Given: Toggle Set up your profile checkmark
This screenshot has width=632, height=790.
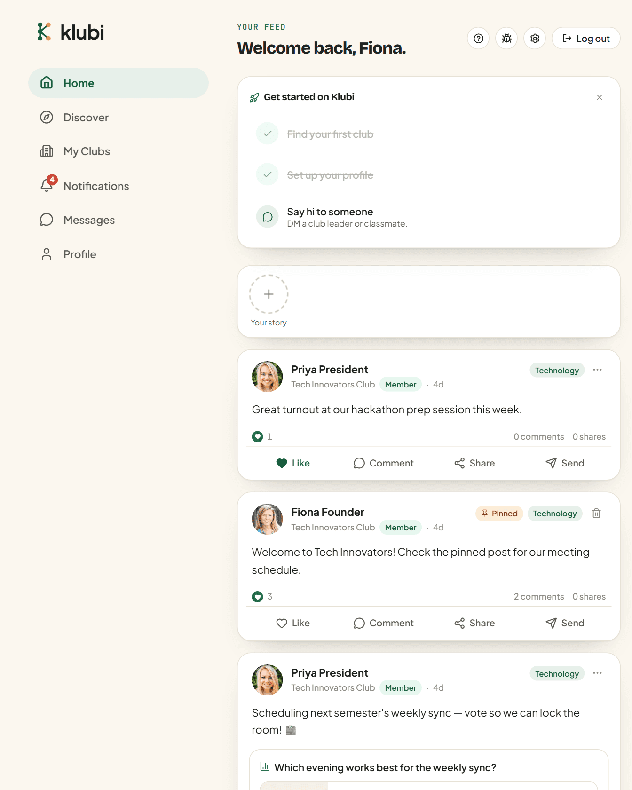Looking at the screenshot, I should click(x=268, y=174).
